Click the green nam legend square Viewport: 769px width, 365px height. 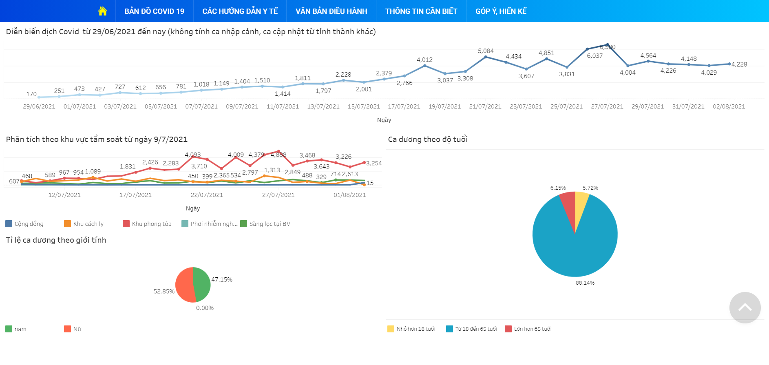pos(9,329)
